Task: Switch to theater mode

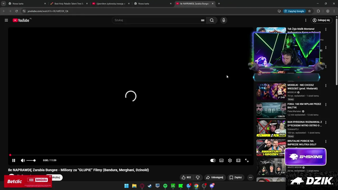Action: [238, 160]
